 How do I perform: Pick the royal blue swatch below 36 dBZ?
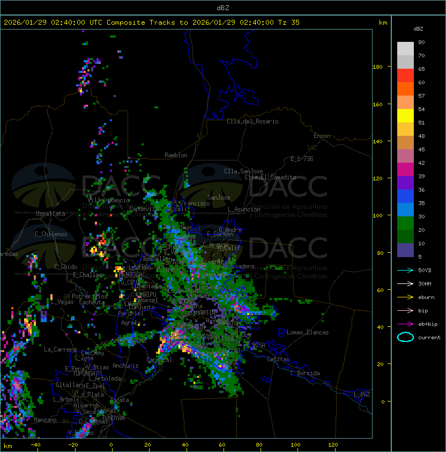405,196
